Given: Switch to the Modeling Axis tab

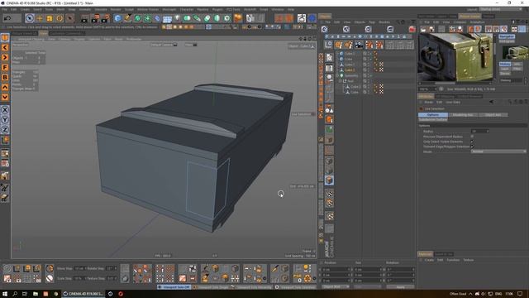Looking at the screenshot, I should pyautogui.click(x=463, y=115).
